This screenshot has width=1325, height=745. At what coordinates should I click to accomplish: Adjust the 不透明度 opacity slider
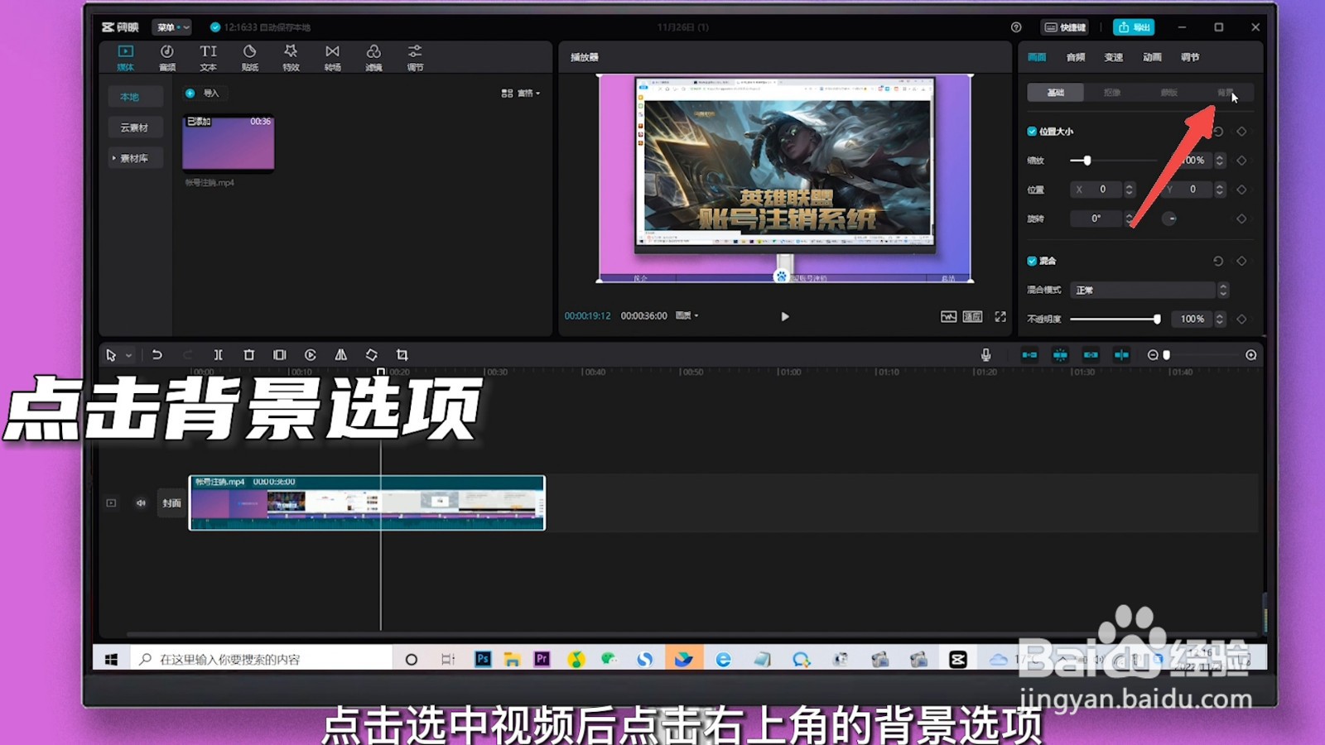(1115, 319)
